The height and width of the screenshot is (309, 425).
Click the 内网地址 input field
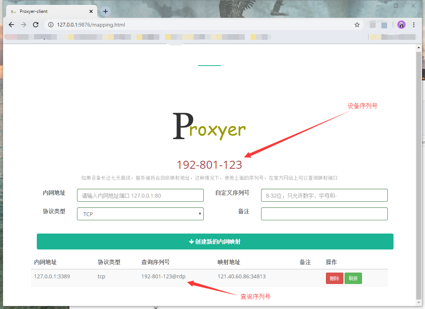point(140,195)
